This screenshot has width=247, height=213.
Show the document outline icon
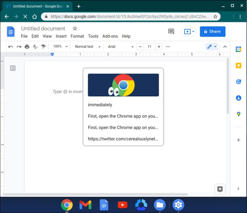[13, 68]
